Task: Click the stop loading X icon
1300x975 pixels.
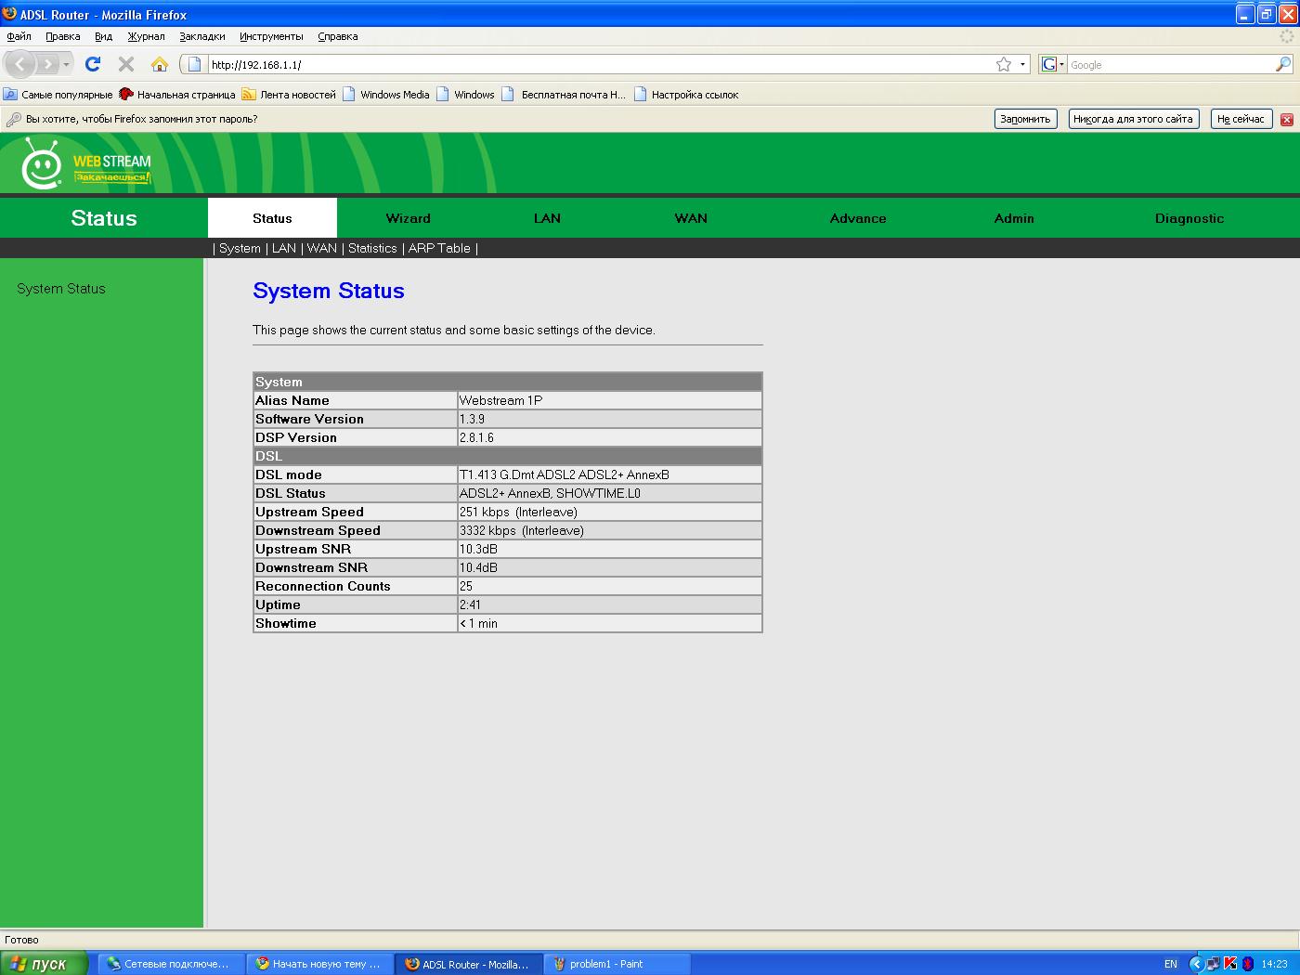Action: point(126,64)
